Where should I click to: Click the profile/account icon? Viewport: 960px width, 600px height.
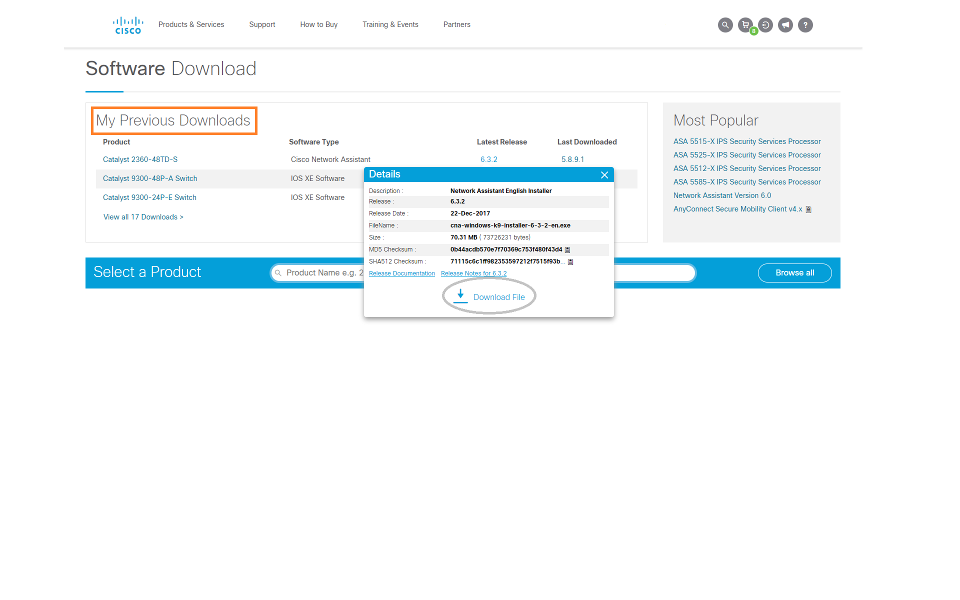pyautogui.click(x=766, y=24)
